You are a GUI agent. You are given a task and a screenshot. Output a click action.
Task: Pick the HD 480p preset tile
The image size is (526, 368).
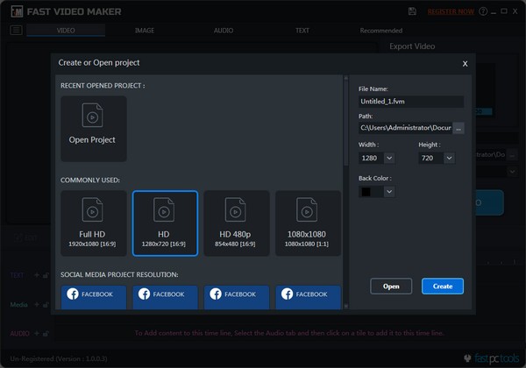pyautogui.click(x=237, y=223)
